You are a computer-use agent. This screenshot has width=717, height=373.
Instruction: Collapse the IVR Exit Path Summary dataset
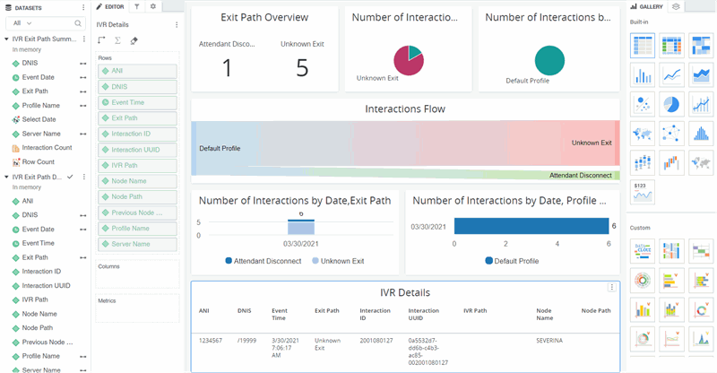pyautogui.click(x=6, y=39)
